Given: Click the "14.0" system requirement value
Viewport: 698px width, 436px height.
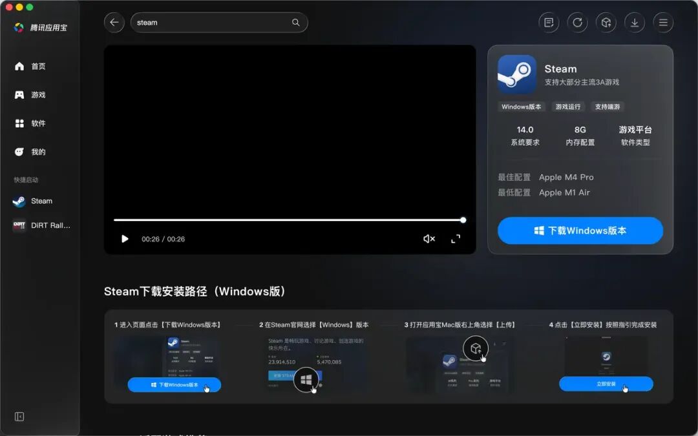Looking at the screenshot, I should pyautogui.click(x=525, y=130).
